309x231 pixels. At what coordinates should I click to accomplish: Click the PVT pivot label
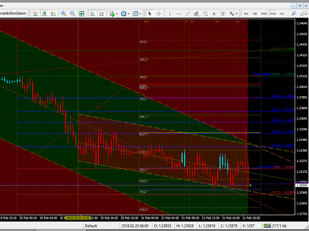(x=144, y=135)
